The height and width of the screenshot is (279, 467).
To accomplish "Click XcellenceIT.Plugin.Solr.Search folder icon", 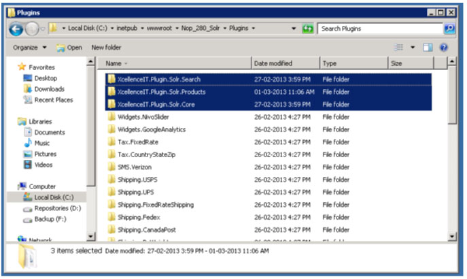I will tap(111, 79).
